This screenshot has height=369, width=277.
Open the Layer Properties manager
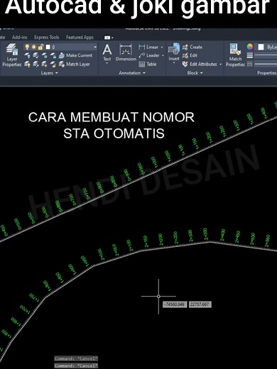[12, 55]
